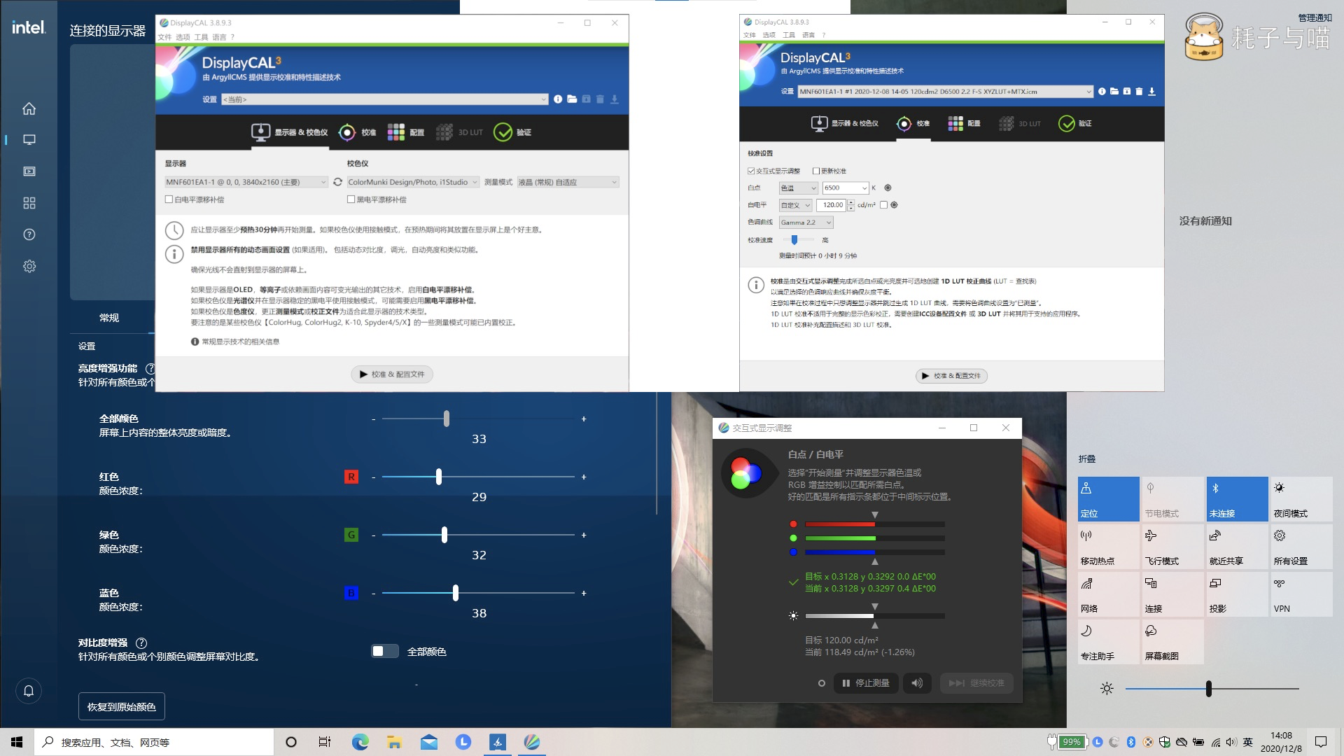This screenshot has width=1344, height=756.
Task: Select the blue B channel button
Action: (x=351, y=593)
